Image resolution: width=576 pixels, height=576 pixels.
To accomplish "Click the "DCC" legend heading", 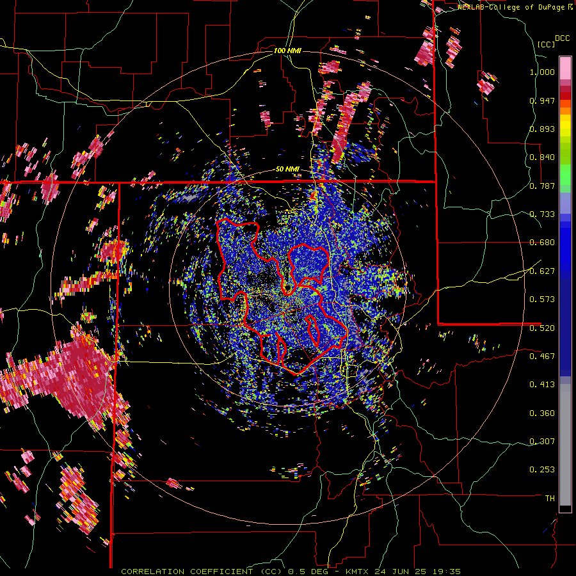I will [x=562, y=38].
